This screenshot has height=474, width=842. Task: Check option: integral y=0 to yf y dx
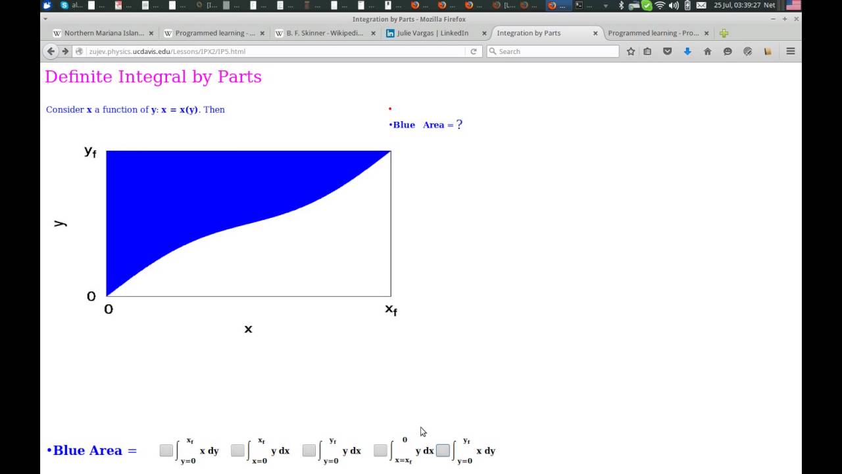pyautogui.click(x=309, y=450)
